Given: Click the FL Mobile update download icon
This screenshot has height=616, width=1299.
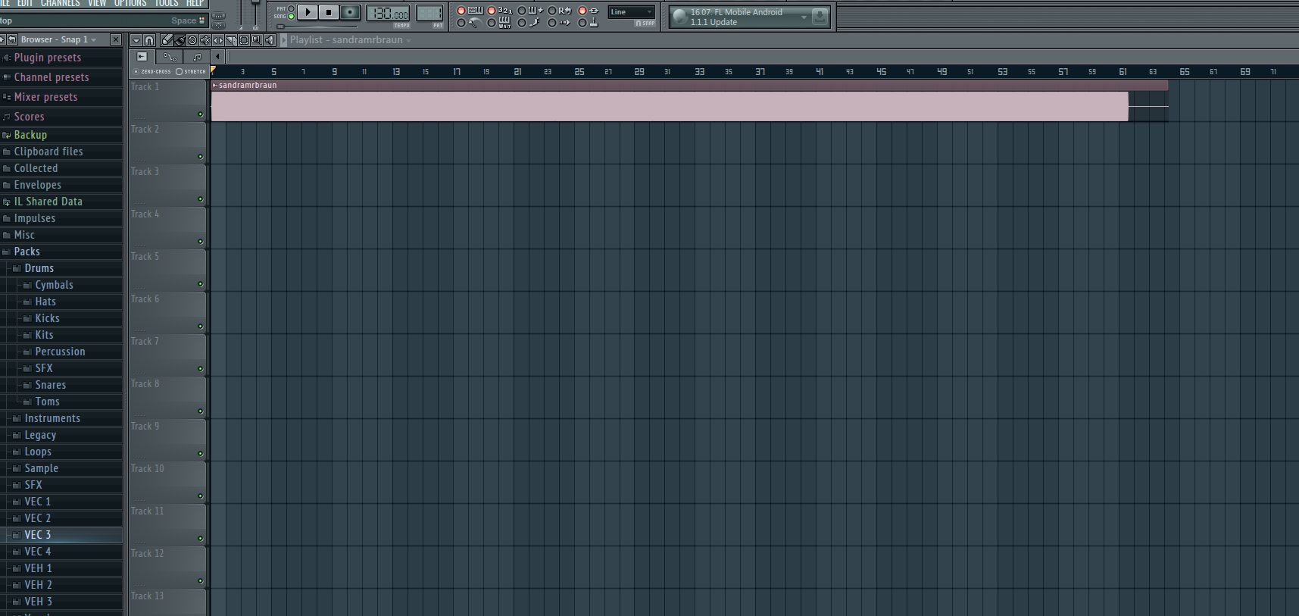Looking at the screenshot, I should point(820,17).
